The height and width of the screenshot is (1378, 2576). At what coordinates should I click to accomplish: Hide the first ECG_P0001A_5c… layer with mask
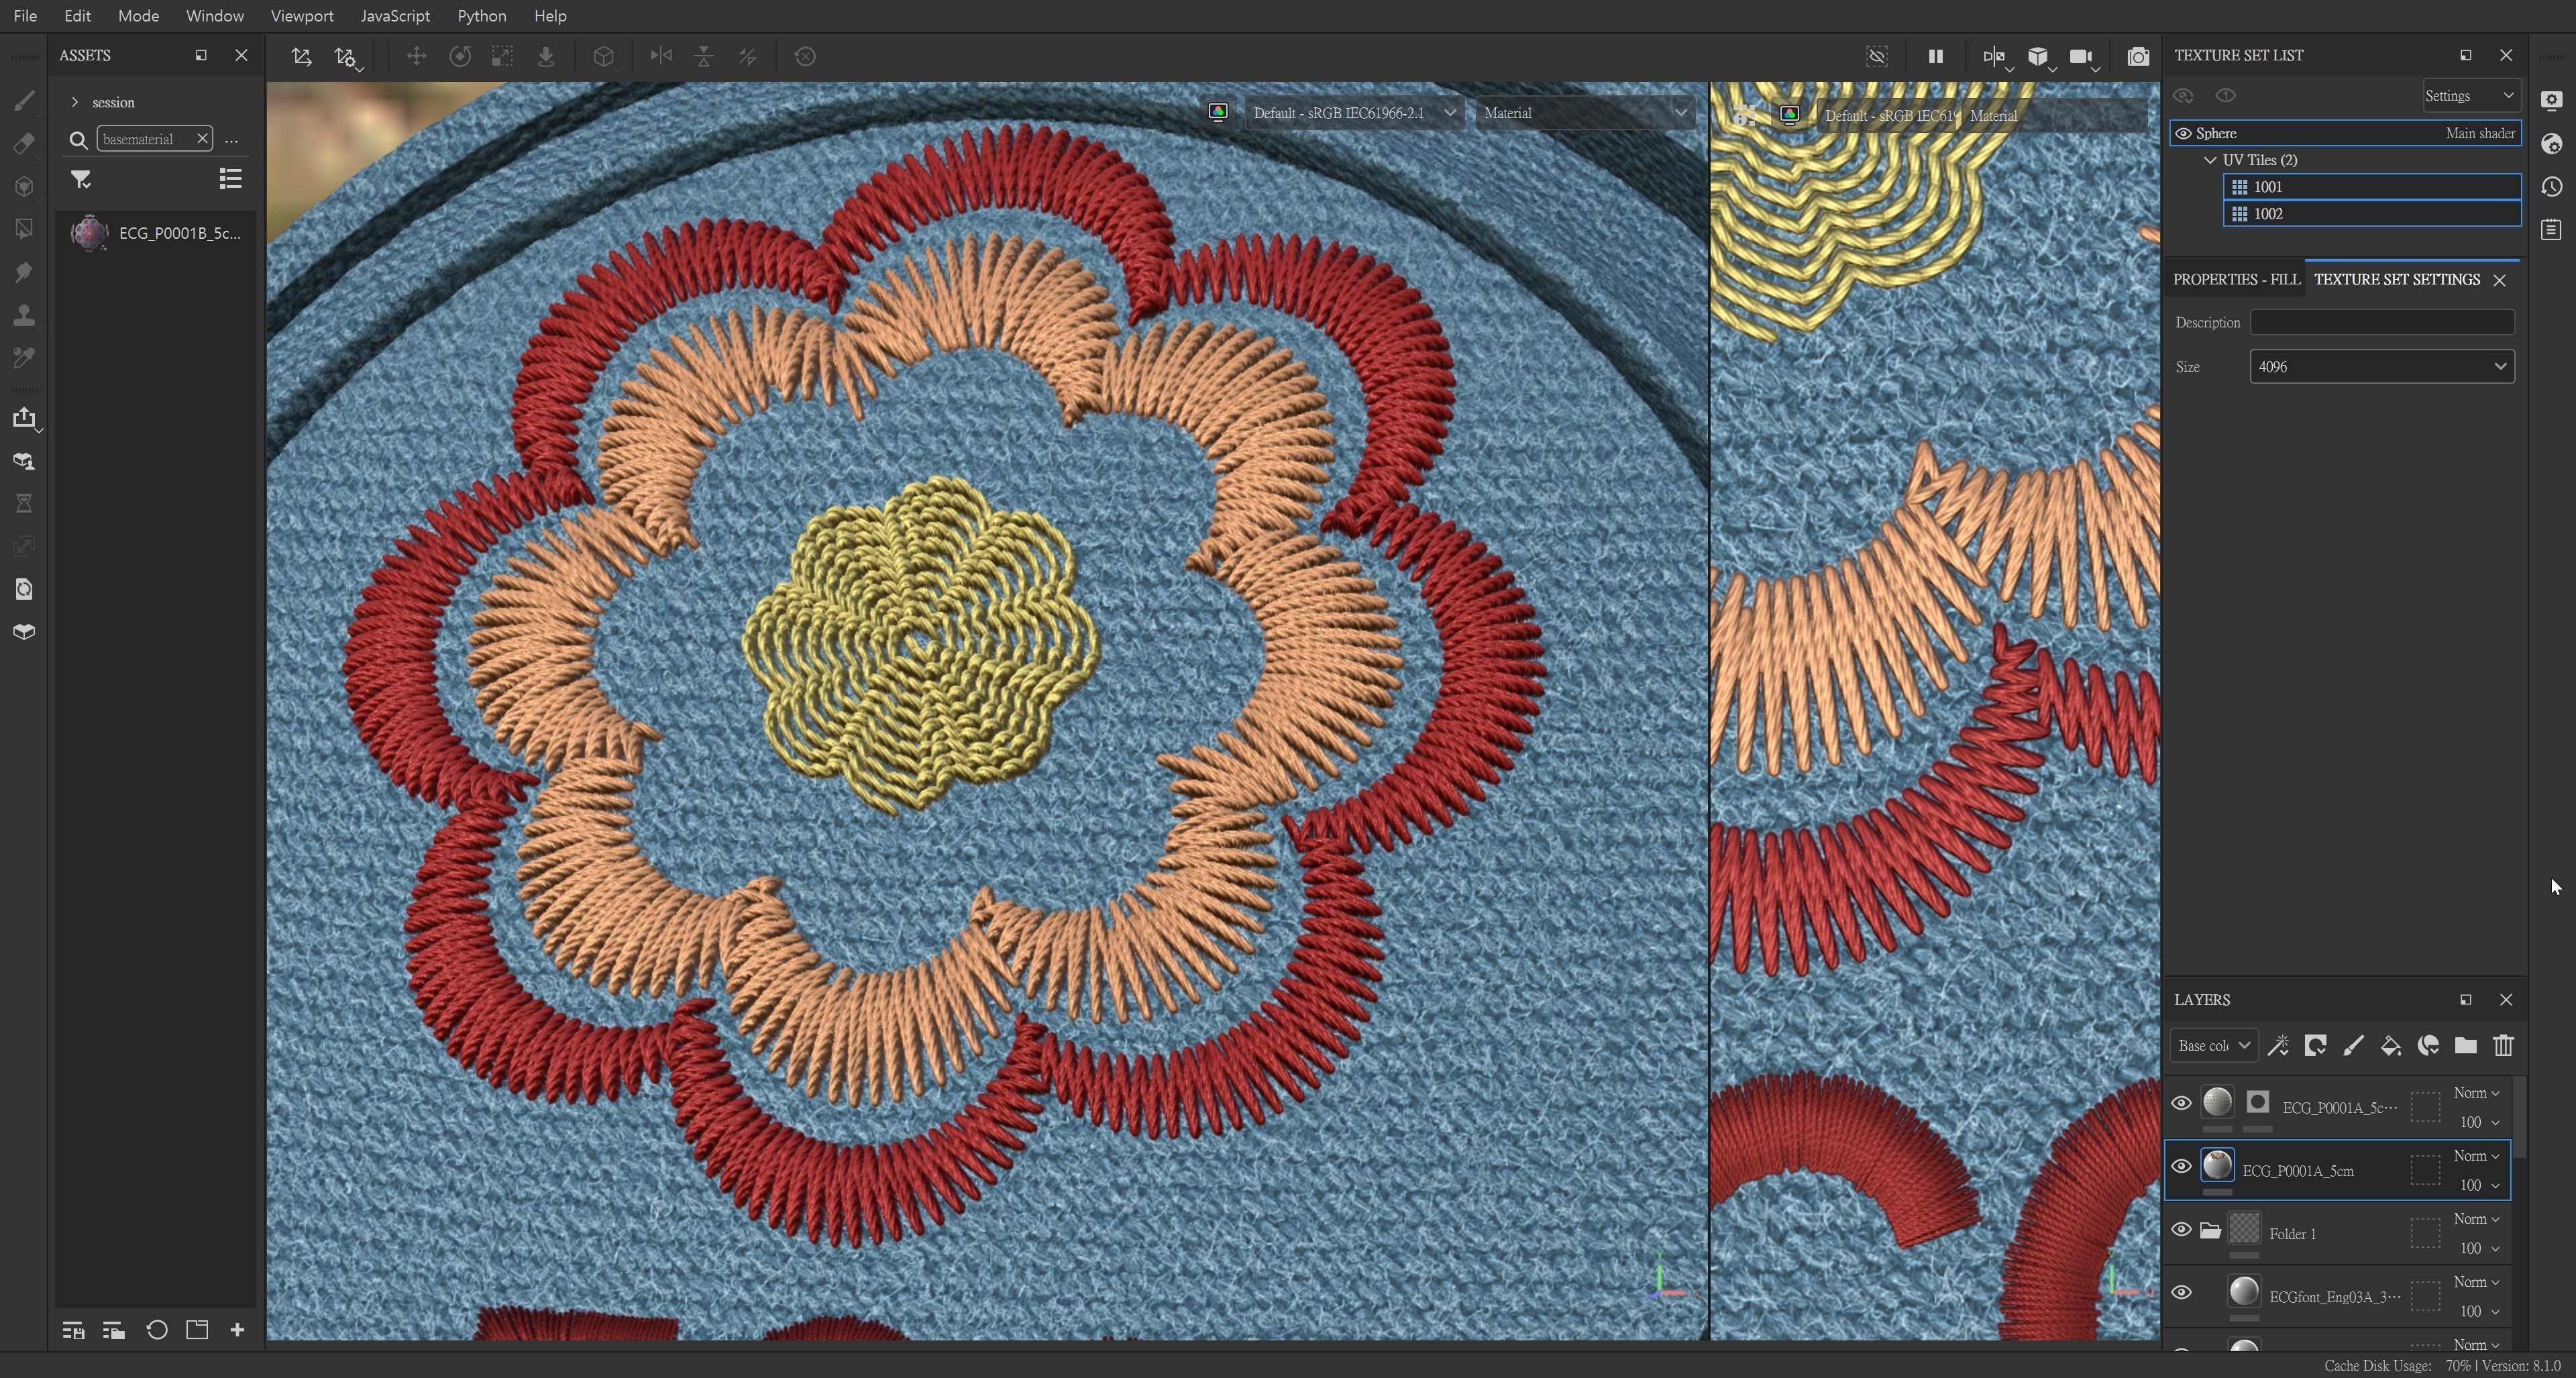2181,1103
